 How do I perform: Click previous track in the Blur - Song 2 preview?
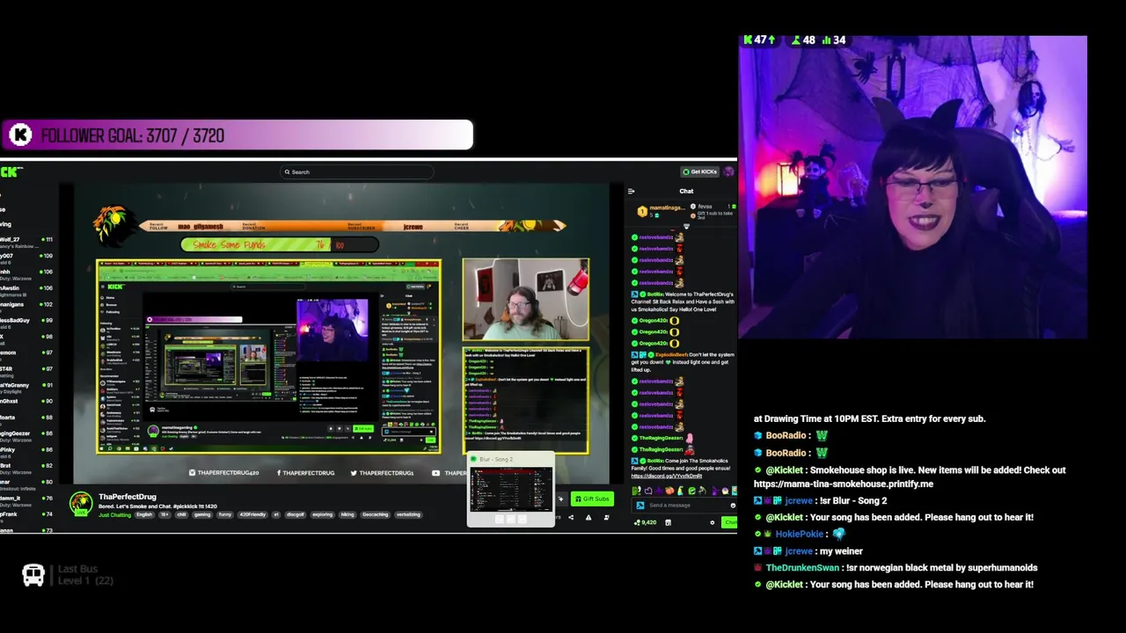coord(499,519)
